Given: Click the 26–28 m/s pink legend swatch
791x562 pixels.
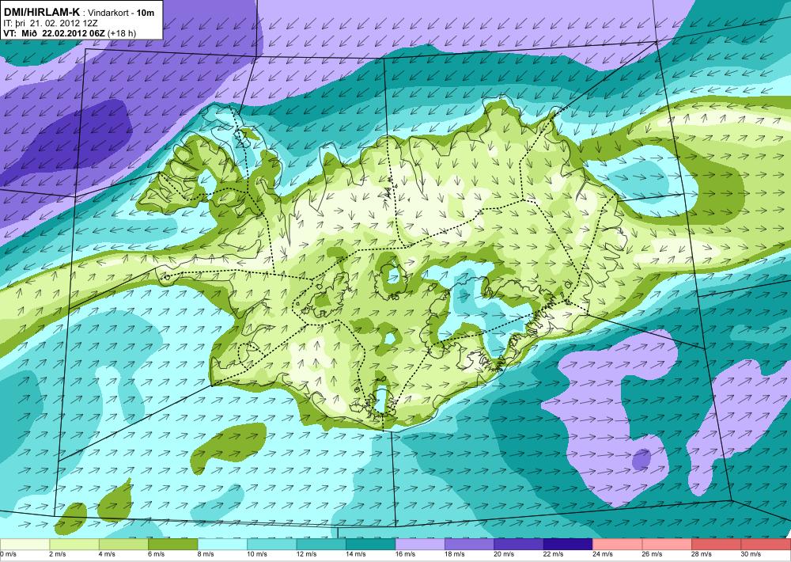Looking at the screenshot, I should (x=667, y=544).
